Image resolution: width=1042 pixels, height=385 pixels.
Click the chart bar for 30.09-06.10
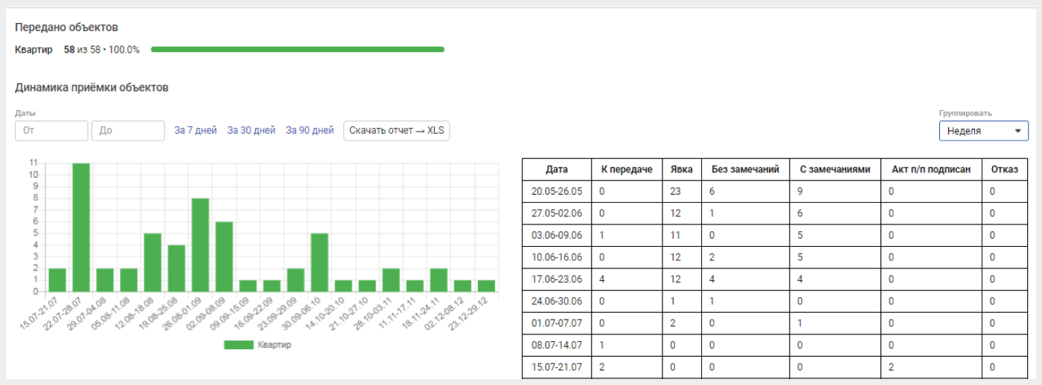(319, 262)
